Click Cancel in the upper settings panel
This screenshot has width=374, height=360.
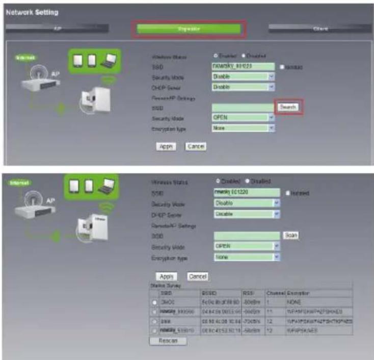[x=196, y=146]
